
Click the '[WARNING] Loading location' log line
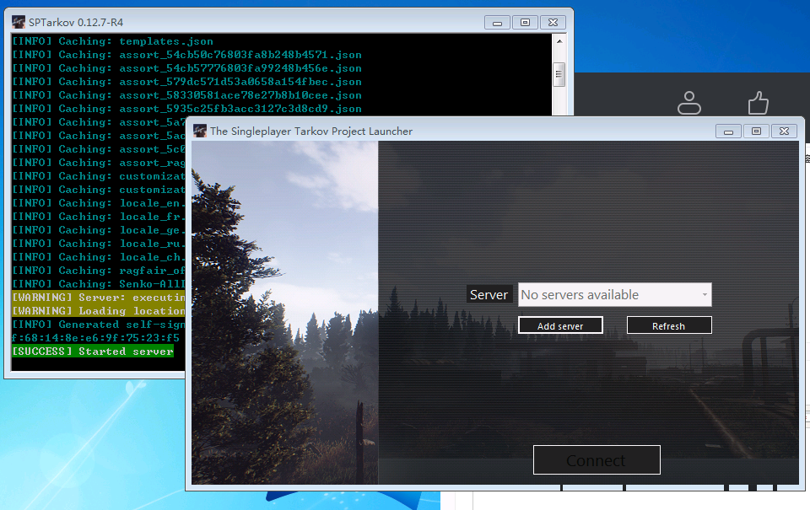98,311
